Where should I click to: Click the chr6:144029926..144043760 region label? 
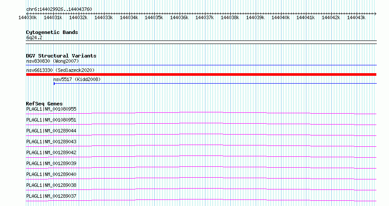coord(59,9)
